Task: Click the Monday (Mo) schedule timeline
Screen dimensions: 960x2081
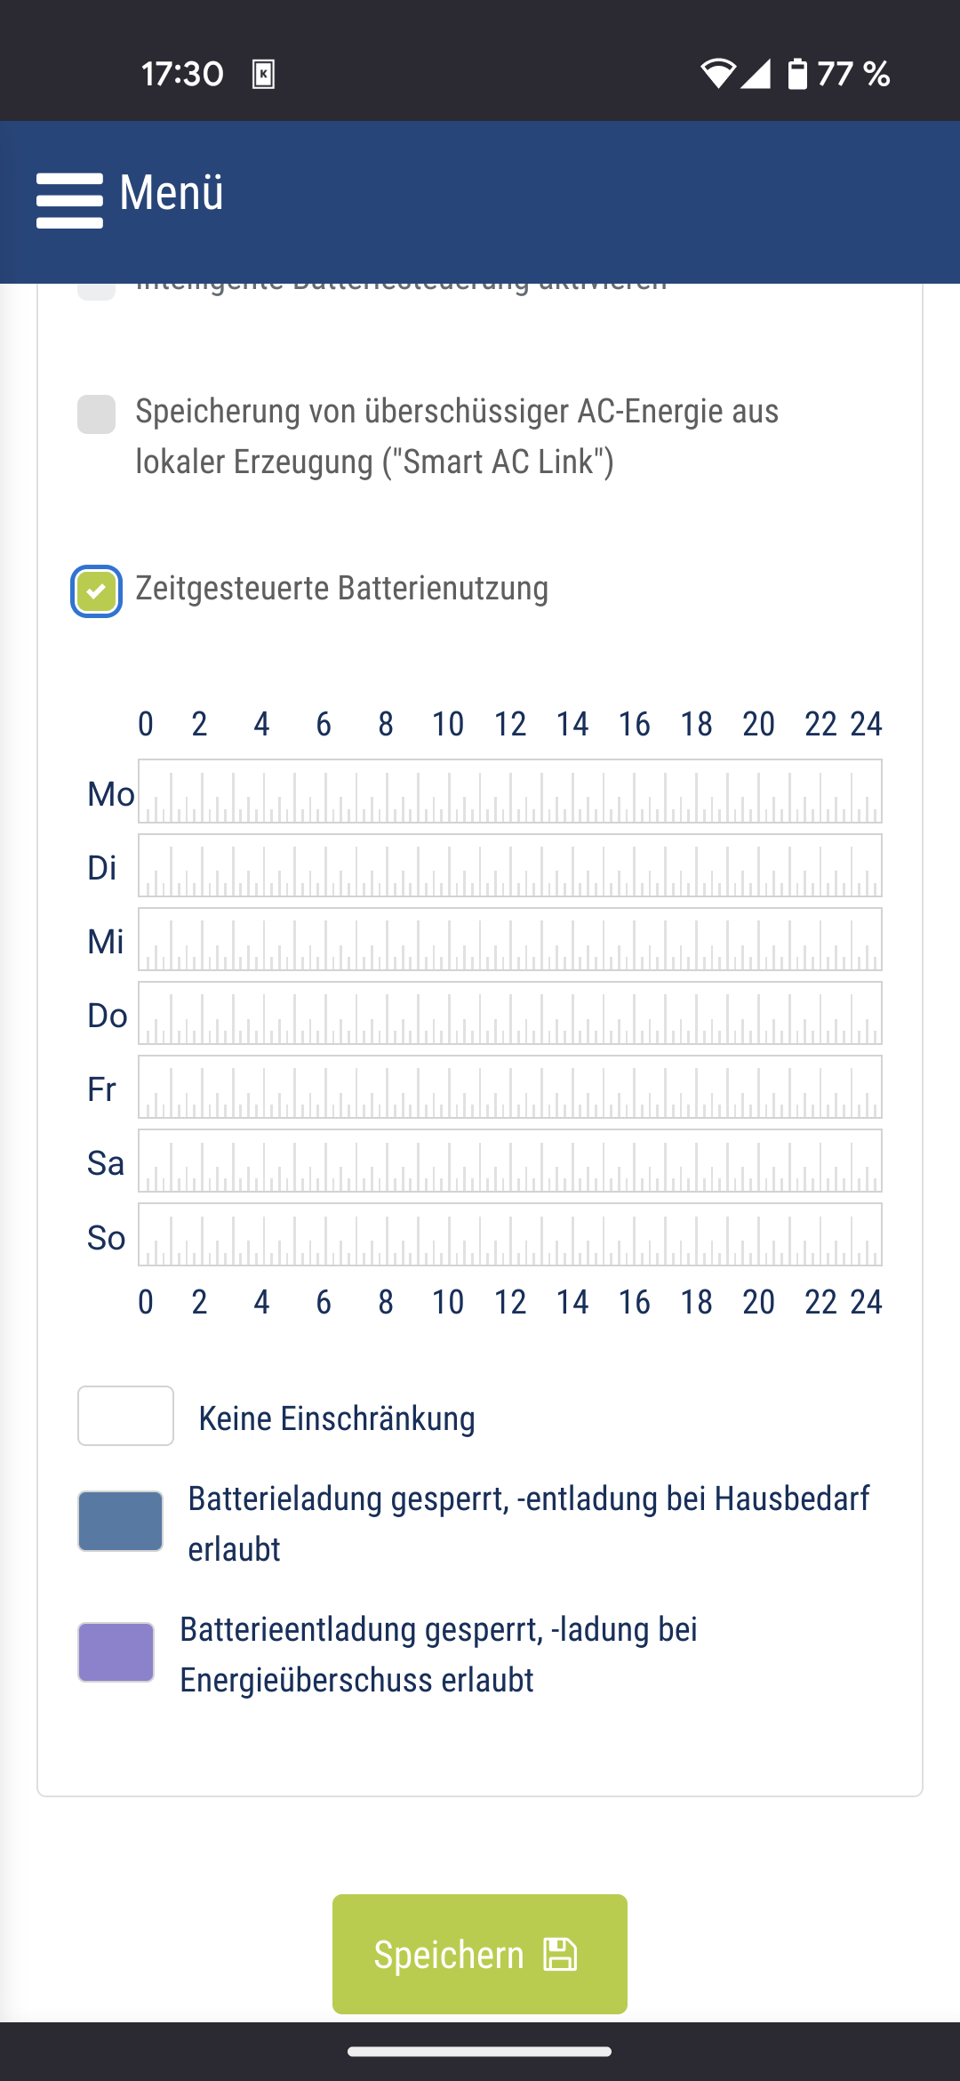Action: (x=509, y=791)
